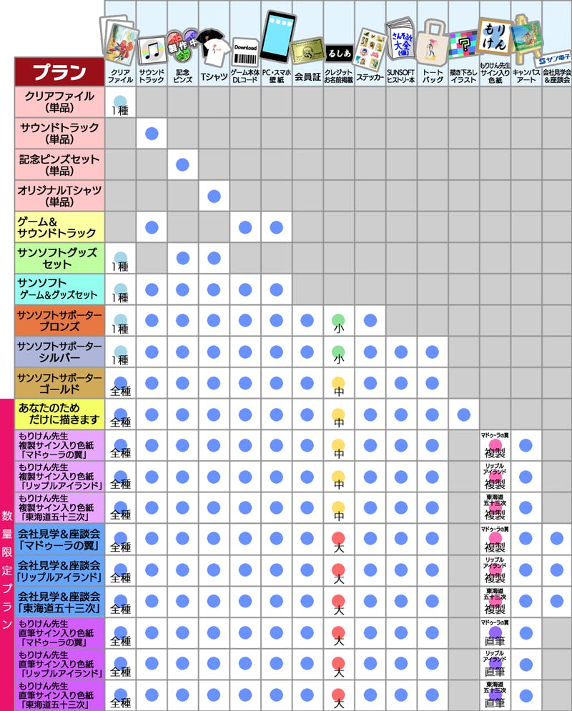
Task: Open the サンソフトサポーター ゴールド plan
Action: 60,384
